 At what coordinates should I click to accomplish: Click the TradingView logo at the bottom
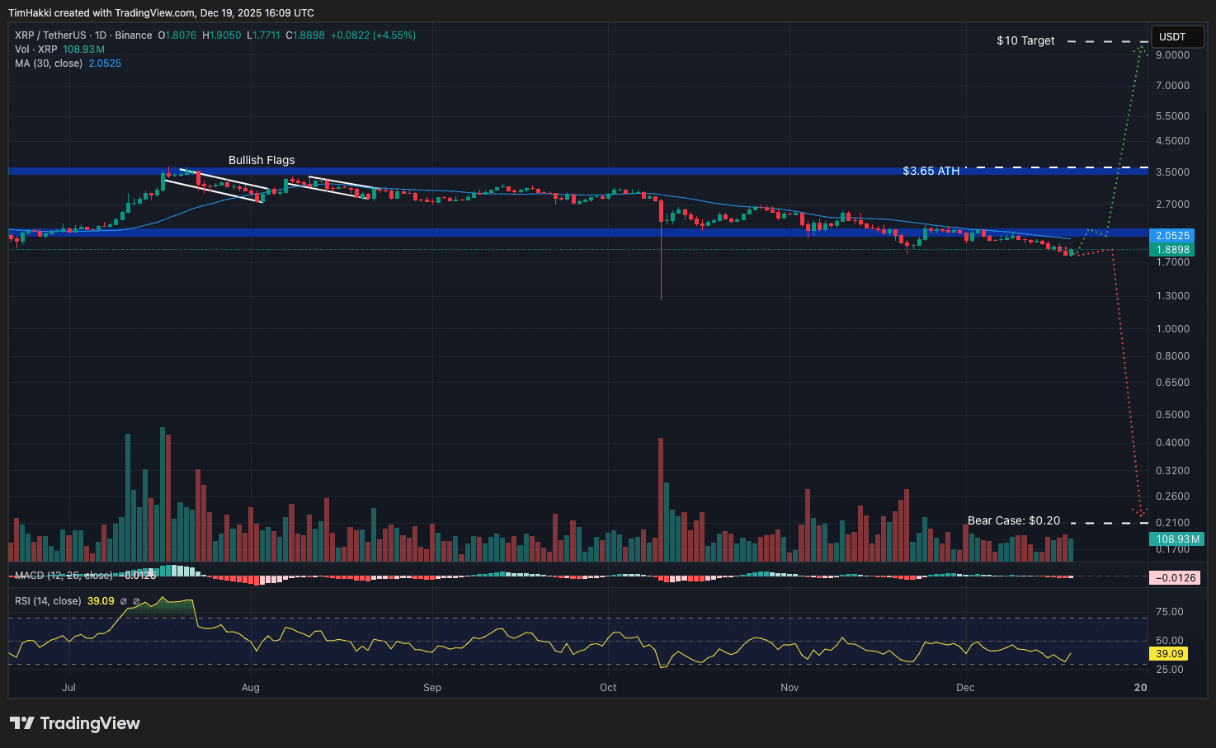[75, 723]
